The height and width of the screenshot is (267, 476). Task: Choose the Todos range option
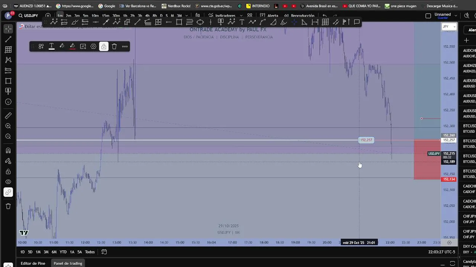tap(90, 252)
